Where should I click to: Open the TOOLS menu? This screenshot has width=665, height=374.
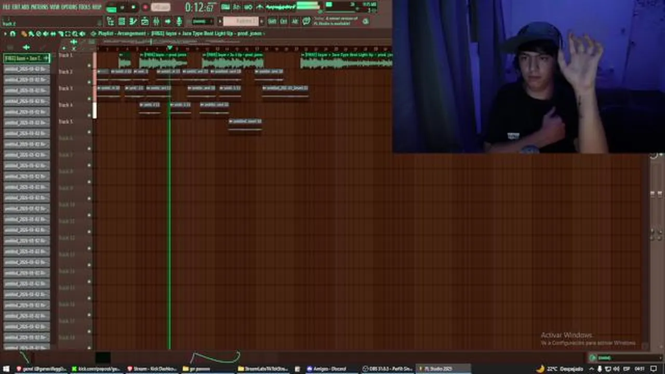(85, 7)
